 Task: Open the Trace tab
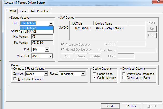pos(23,11)
